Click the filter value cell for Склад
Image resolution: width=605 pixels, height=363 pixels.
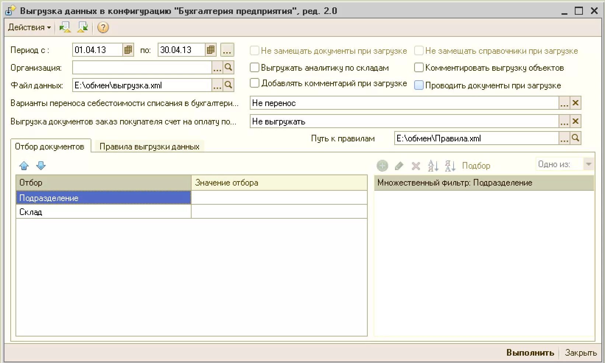[279, 212]
